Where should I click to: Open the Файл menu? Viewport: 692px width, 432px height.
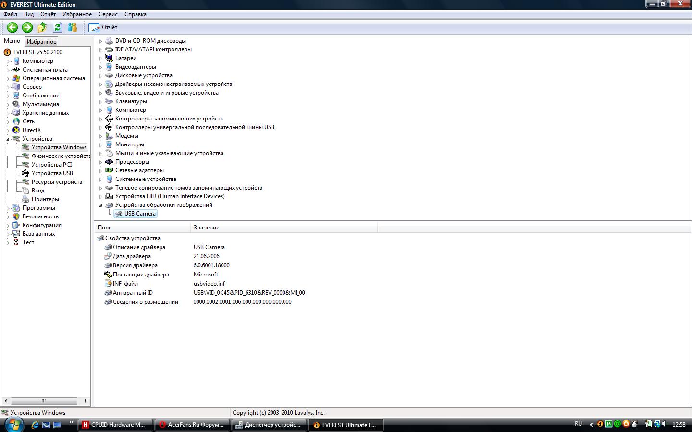[x=10, y=14]
